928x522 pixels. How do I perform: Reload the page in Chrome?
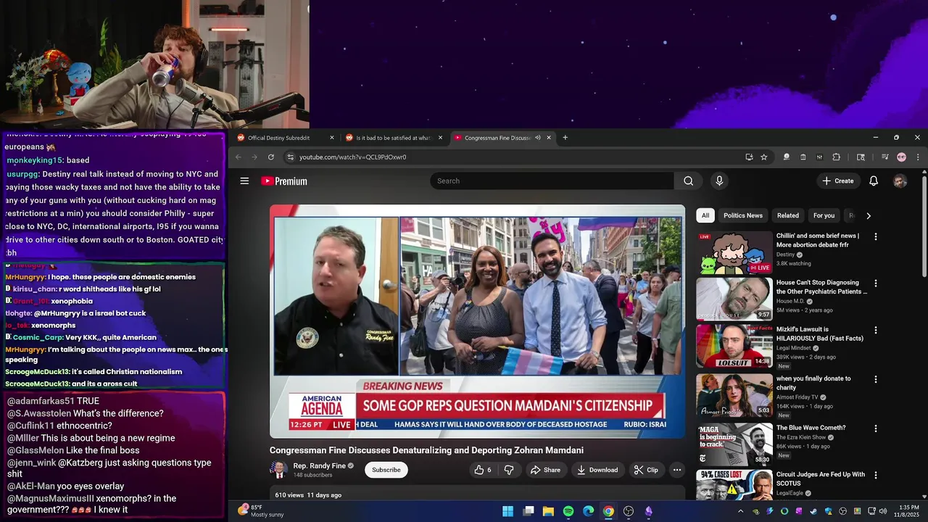[271, 157]
